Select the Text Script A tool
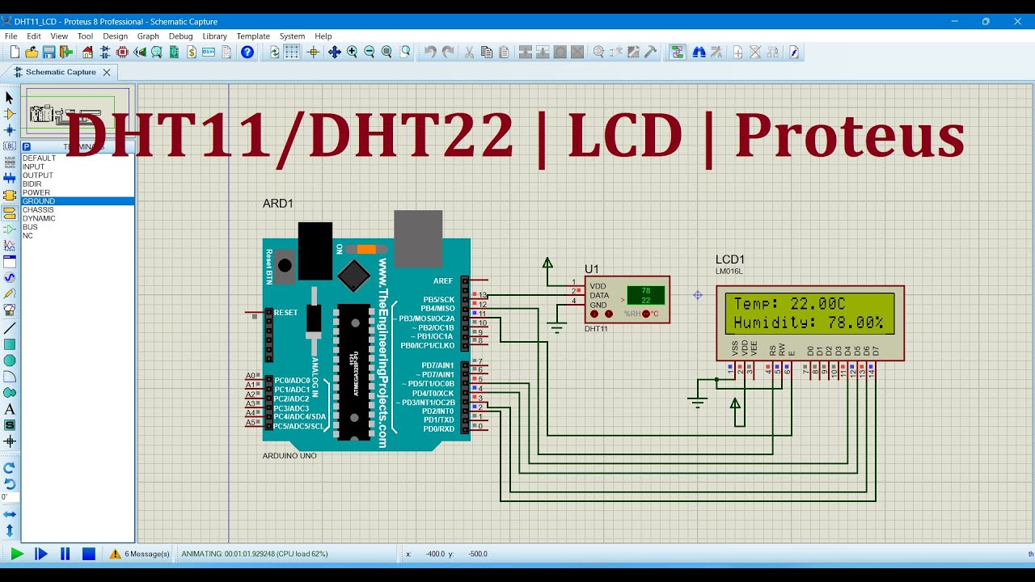Viewport: 1035px width, 582px height. 10,409
